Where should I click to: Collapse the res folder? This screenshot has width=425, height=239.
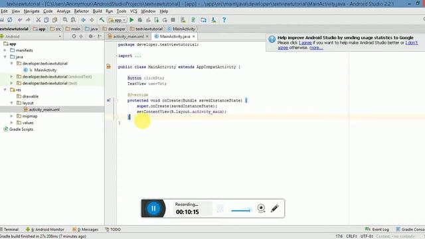coord(5,90)
